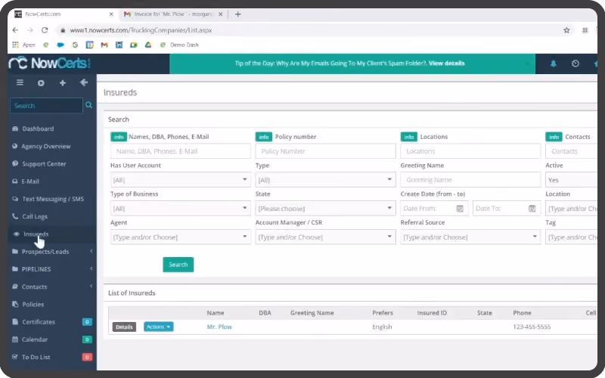
Task: Open the Type dropdown
Action: pos(325,180)
